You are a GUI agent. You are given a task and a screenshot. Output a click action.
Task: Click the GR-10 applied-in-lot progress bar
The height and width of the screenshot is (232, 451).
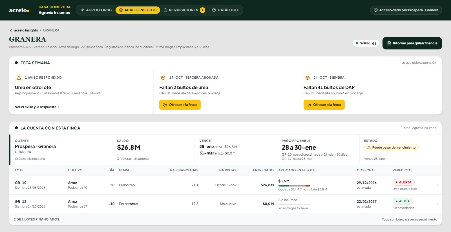[x=294, y=186]
